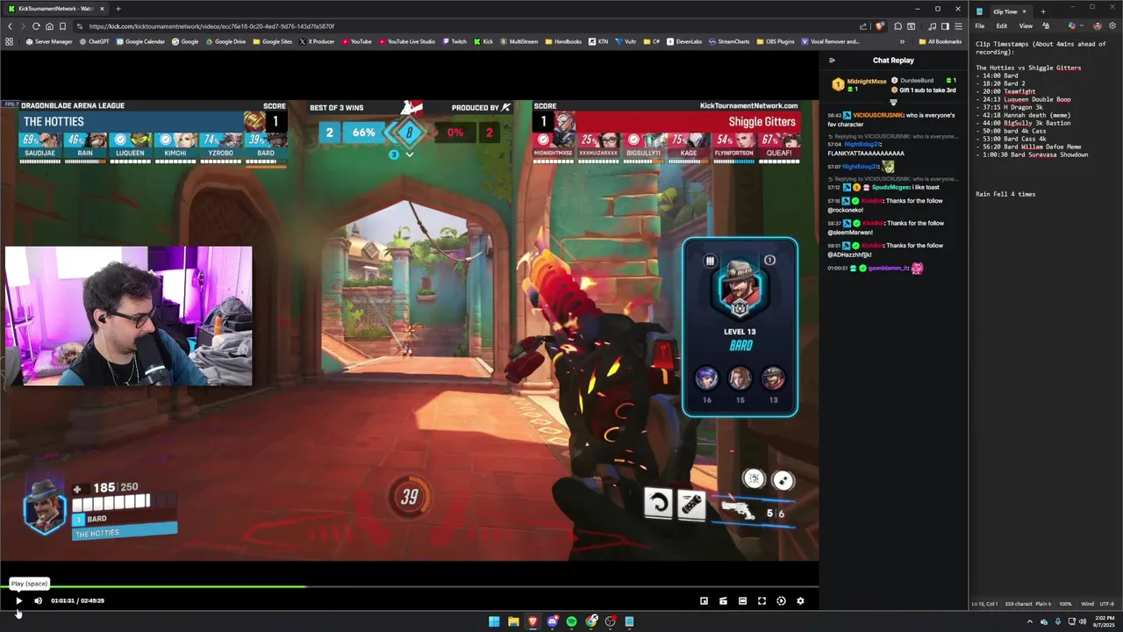Open VICIOUSCRUSNIK's chat profile
This screenshot has width=1123, height=632.
tap(877, 115)
